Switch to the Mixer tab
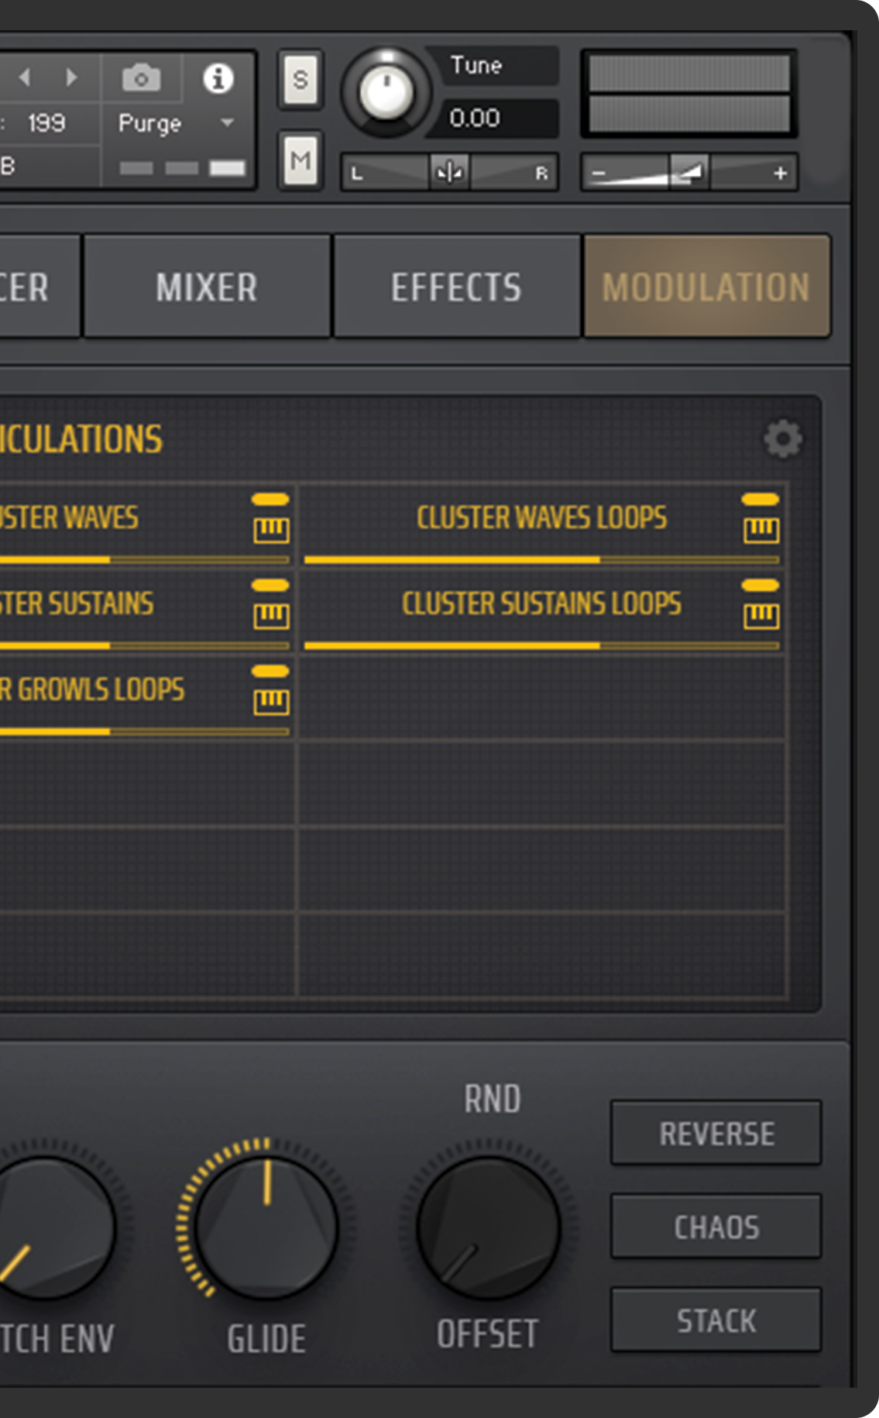The height and width of the screenshot is (1418, 879). click(x=206, y=287)
